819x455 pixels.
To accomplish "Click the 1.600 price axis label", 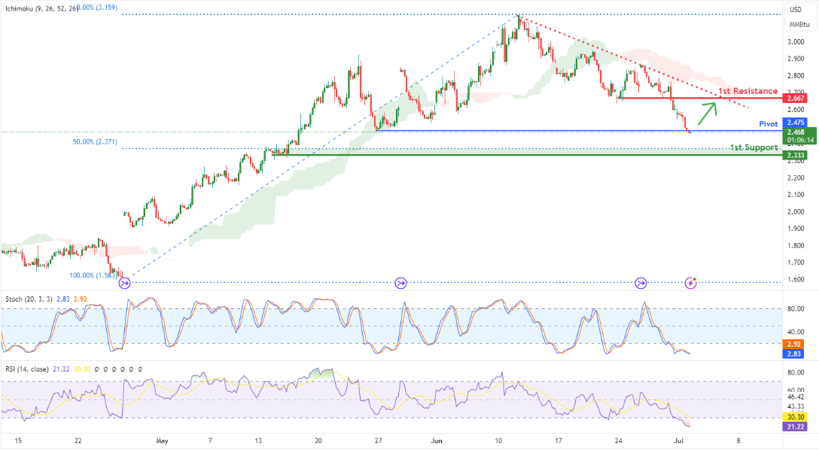I will point(796,280).
